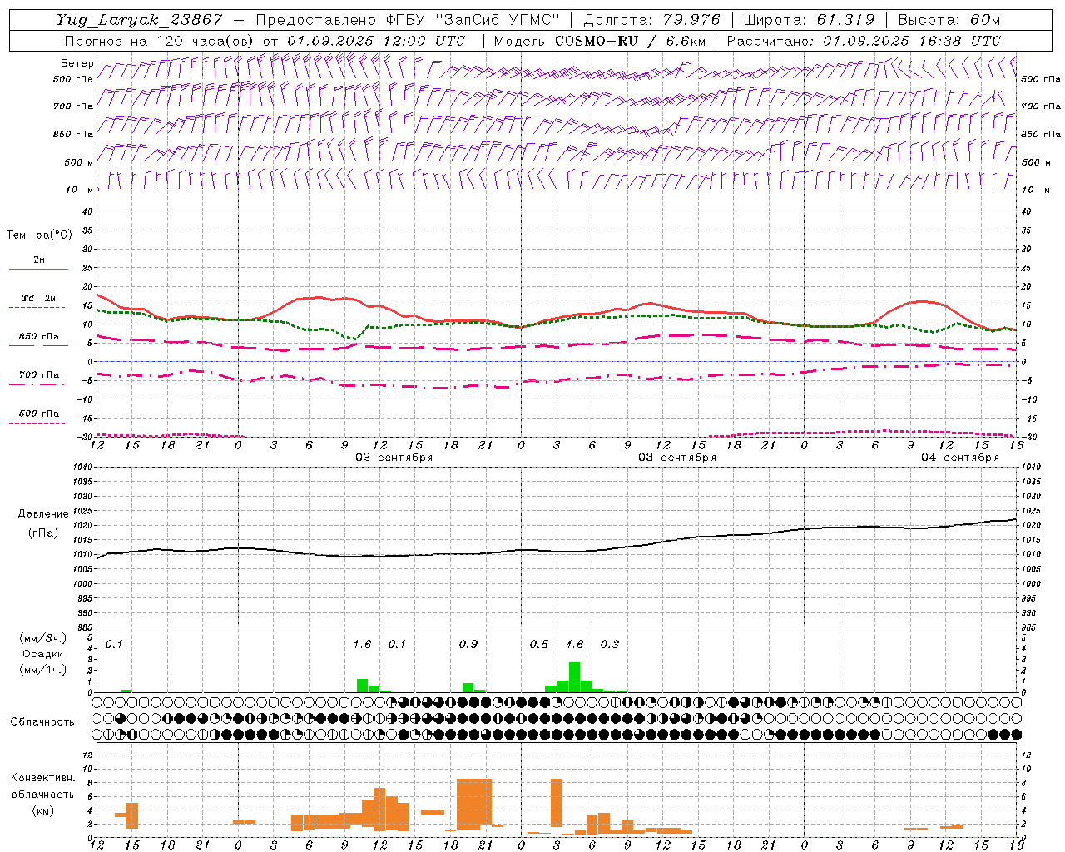Click the 'Тем-ра(°C)' temperature label
Viewport: 1065px width, 852px height.
click(x=39, y=235)
